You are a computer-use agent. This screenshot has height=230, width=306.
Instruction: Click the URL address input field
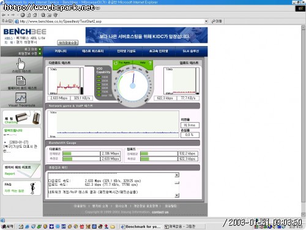[111, 21]
